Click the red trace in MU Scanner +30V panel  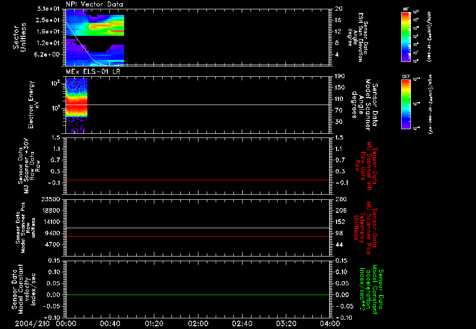click(x=198, y=180)
